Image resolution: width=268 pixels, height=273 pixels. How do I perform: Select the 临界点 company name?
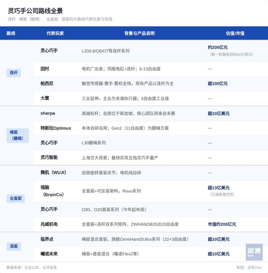[47, 239]
